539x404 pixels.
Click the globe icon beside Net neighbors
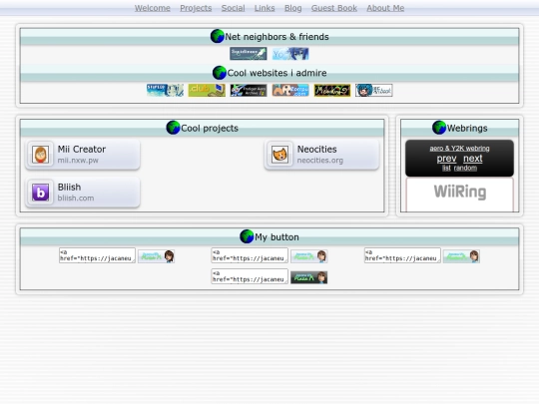coord(218,36)
